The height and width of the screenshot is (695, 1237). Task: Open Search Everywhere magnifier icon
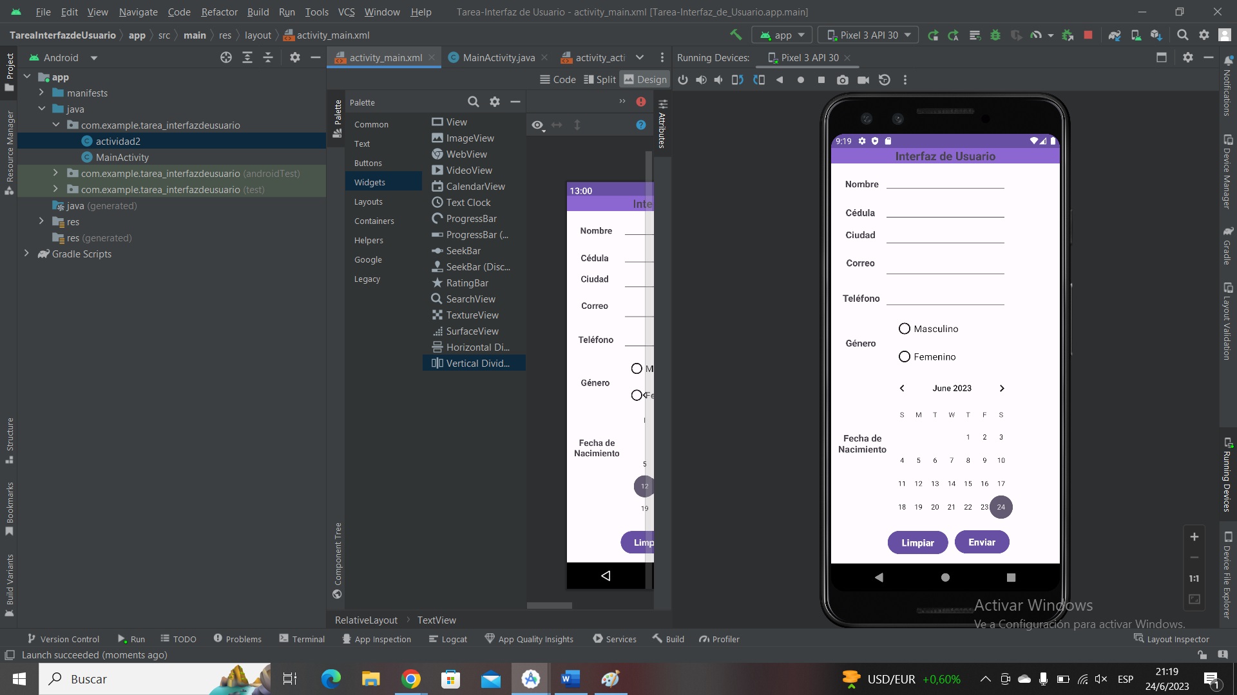pyautogui.click(x=1183, y=35)
